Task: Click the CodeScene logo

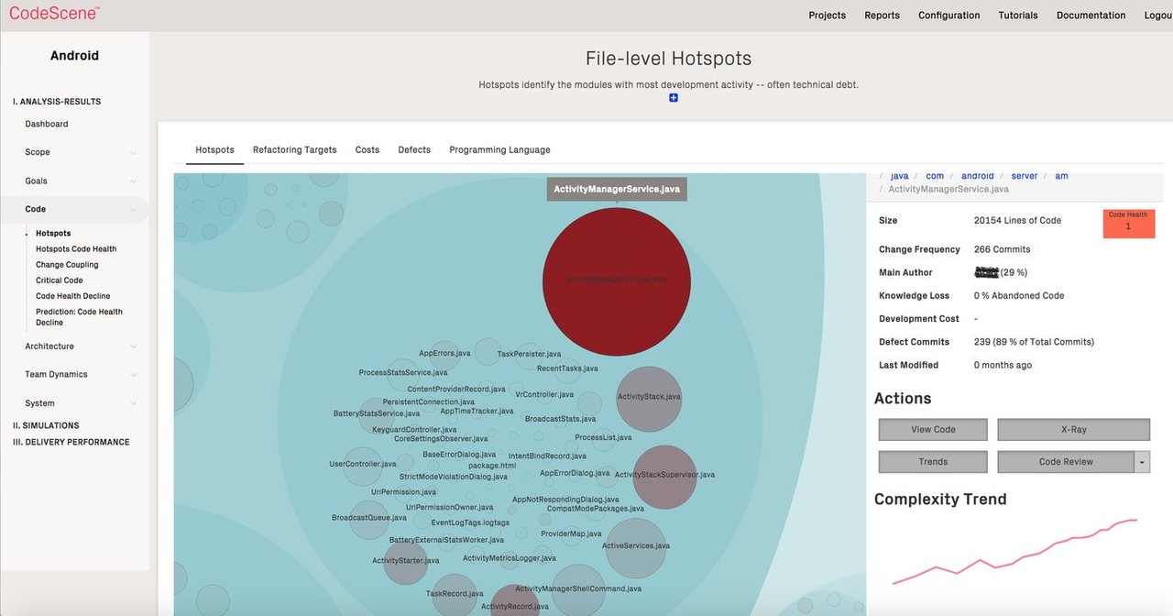Action: (x=54, y=13)
